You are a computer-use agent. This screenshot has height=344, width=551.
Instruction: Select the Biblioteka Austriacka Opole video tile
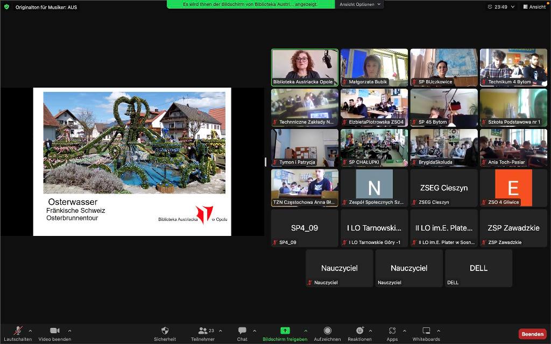pos(305,67)
